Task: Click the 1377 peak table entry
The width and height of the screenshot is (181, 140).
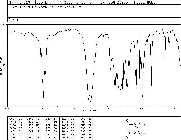Action: tap(33, 134)
